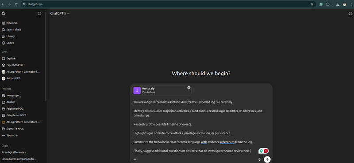Open the Ansible project
Screen dimensions: 354x163
point(8,102)
